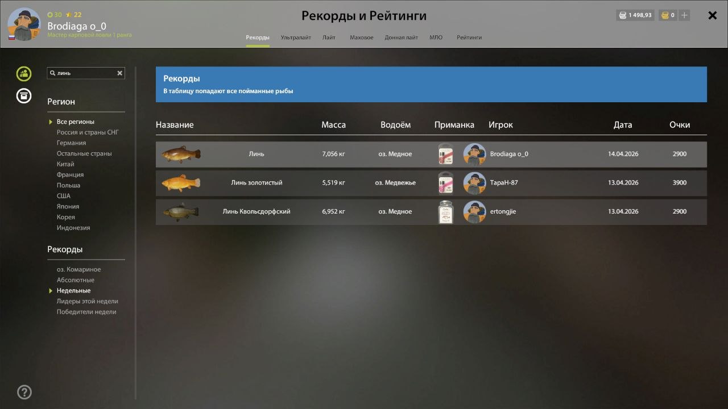728x409 pixels.
Task: Click the player avatar portrait top-left
Action: point(24,24)
